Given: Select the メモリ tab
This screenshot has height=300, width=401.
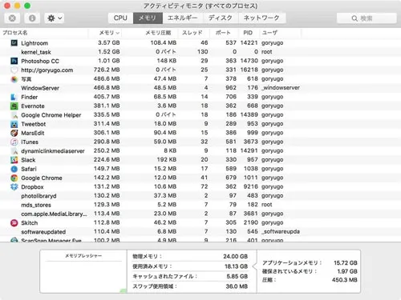Looking at the screenshot, I should coord(148,18).
